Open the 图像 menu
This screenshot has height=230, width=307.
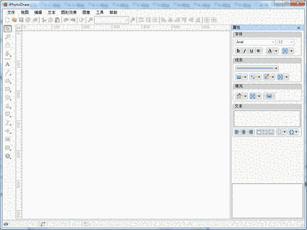[x=86, y=12]
